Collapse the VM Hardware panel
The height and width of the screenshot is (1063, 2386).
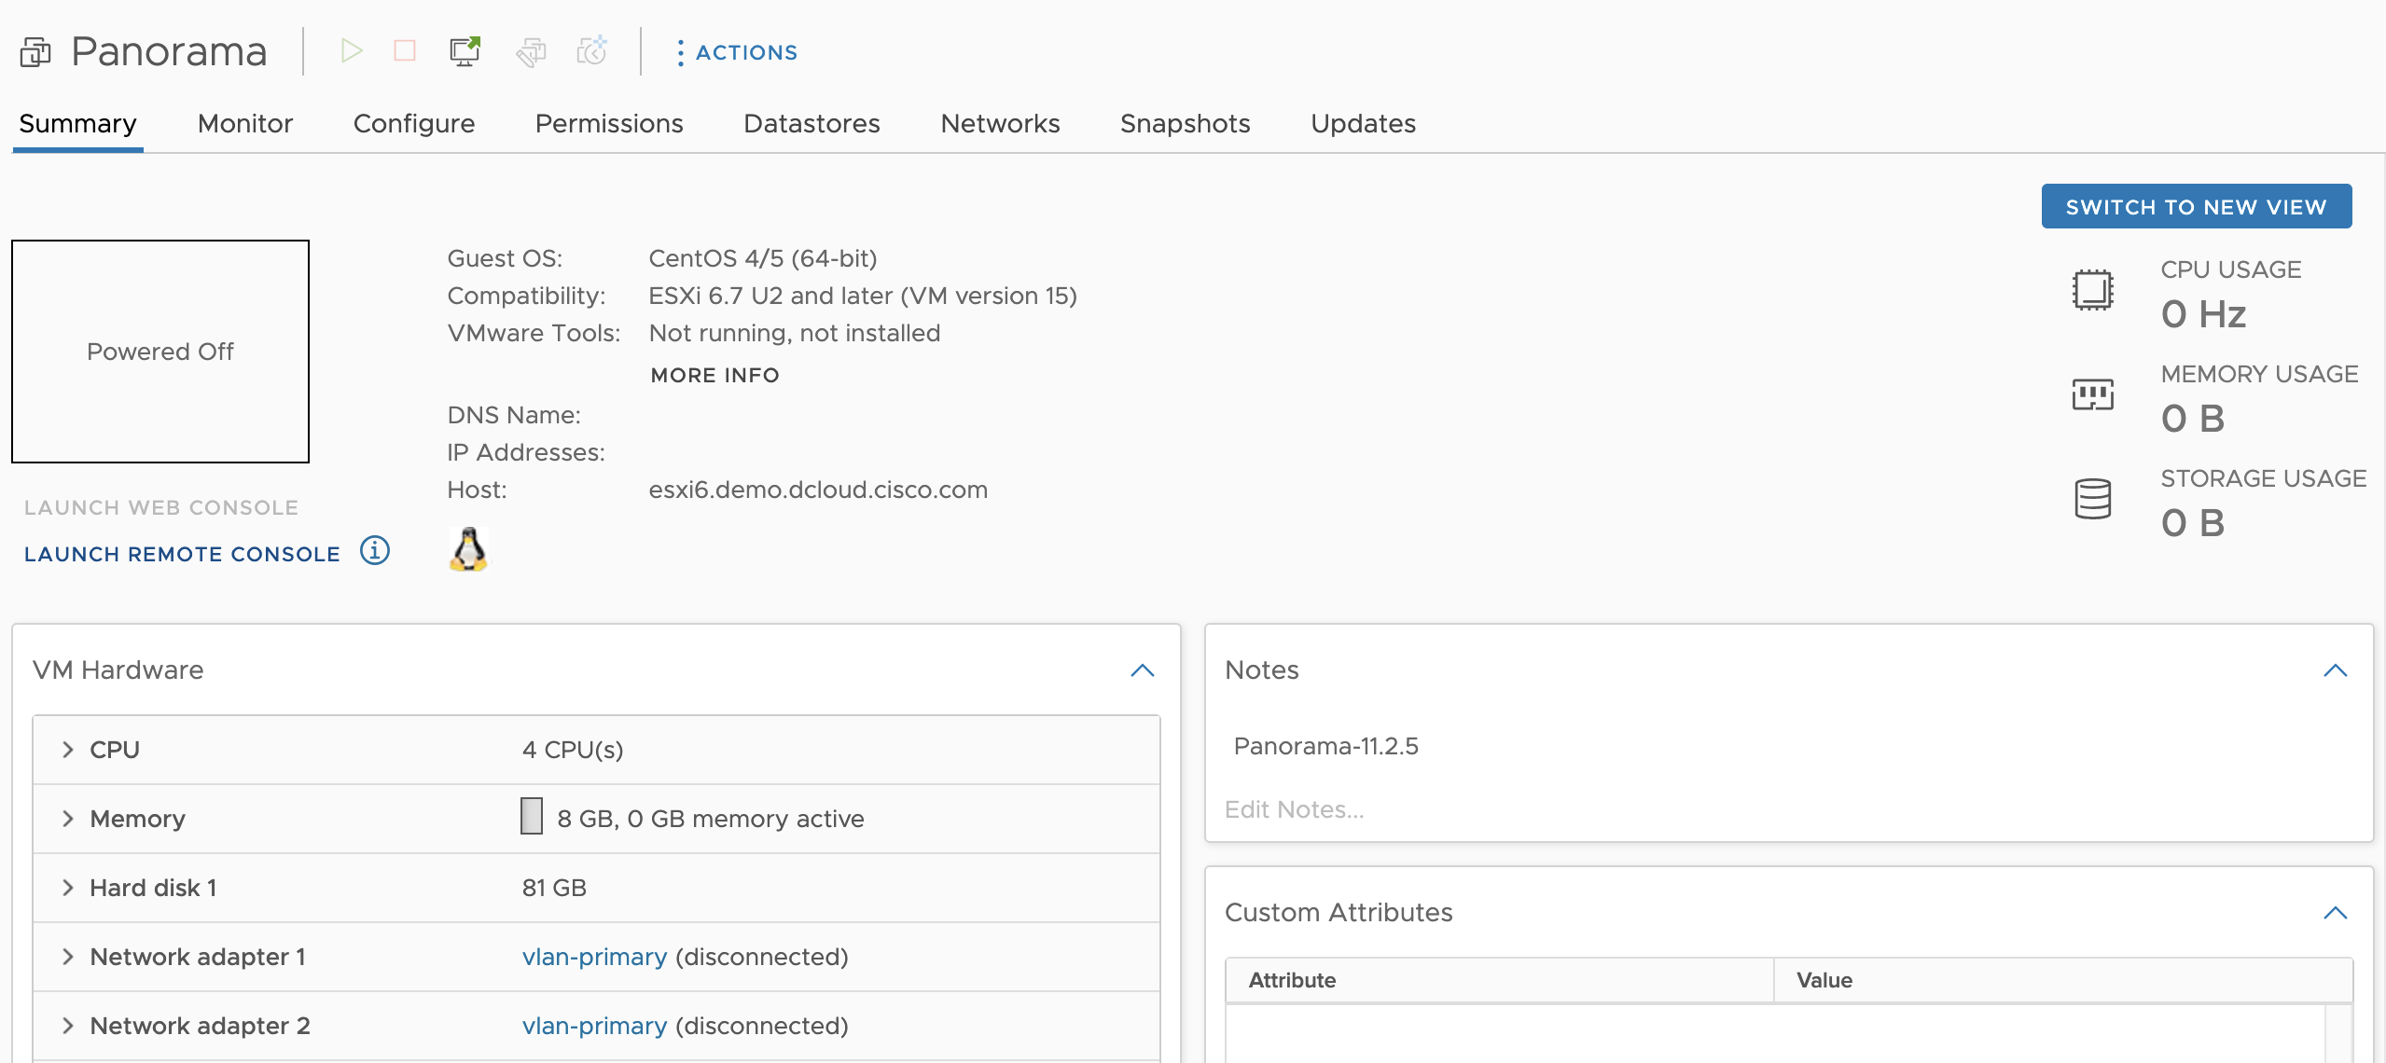click(1142, 670)
